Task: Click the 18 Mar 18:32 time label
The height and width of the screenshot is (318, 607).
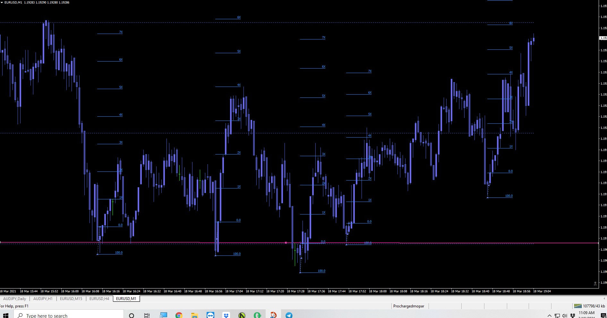Action: 460,291
